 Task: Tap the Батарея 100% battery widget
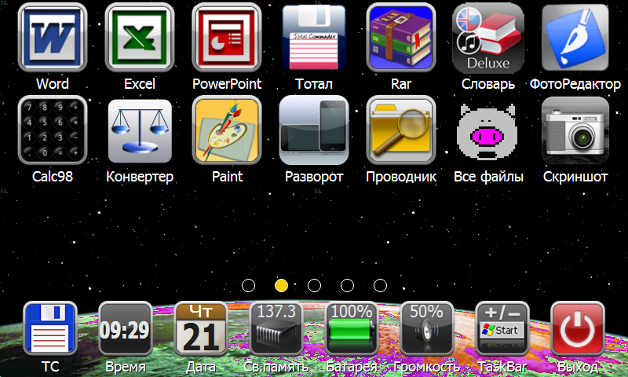[351, 328]
